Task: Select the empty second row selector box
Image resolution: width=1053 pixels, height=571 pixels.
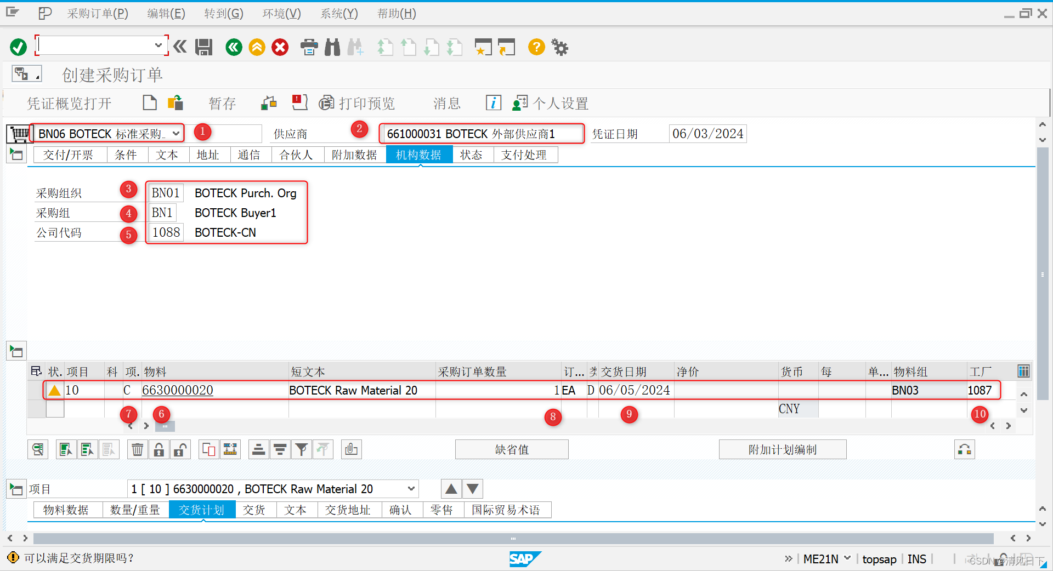Action: coord(37,409)
